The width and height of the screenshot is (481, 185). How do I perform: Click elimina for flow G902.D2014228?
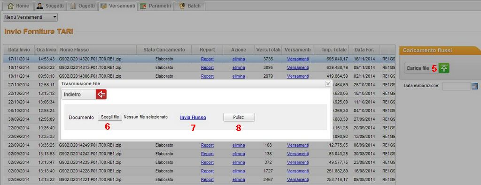(239, 171)
